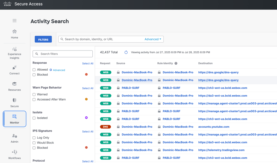Open the Advanced search dropdown
This screenshot has width=277, height=163.
pos(153,39)
